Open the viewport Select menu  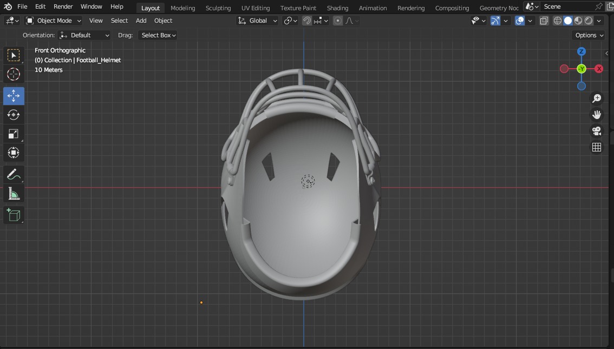click(x=120, y=21)
